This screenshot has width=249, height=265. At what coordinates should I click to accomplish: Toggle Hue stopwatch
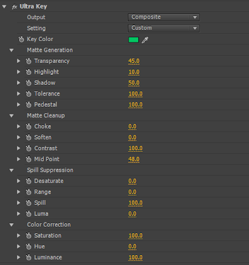click(28, 246)
